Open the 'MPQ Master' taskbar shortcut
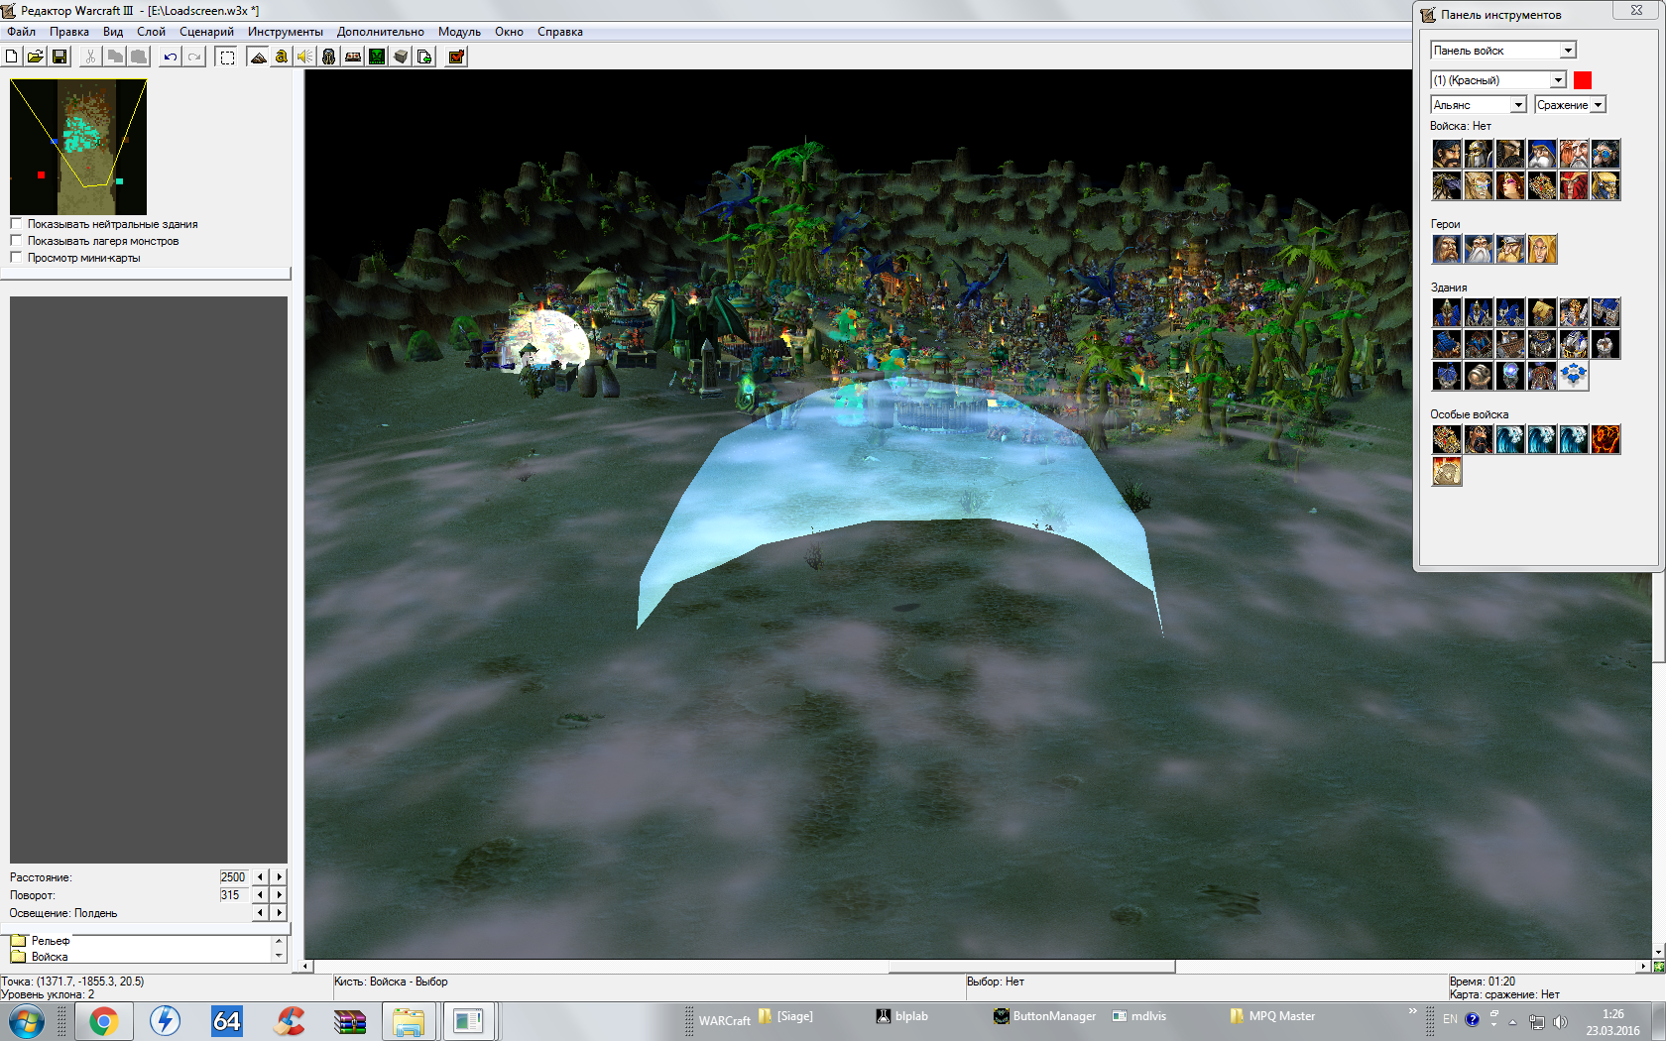The height and width of the screenshot is (1041, 1666). (x=1272, y=1016)
